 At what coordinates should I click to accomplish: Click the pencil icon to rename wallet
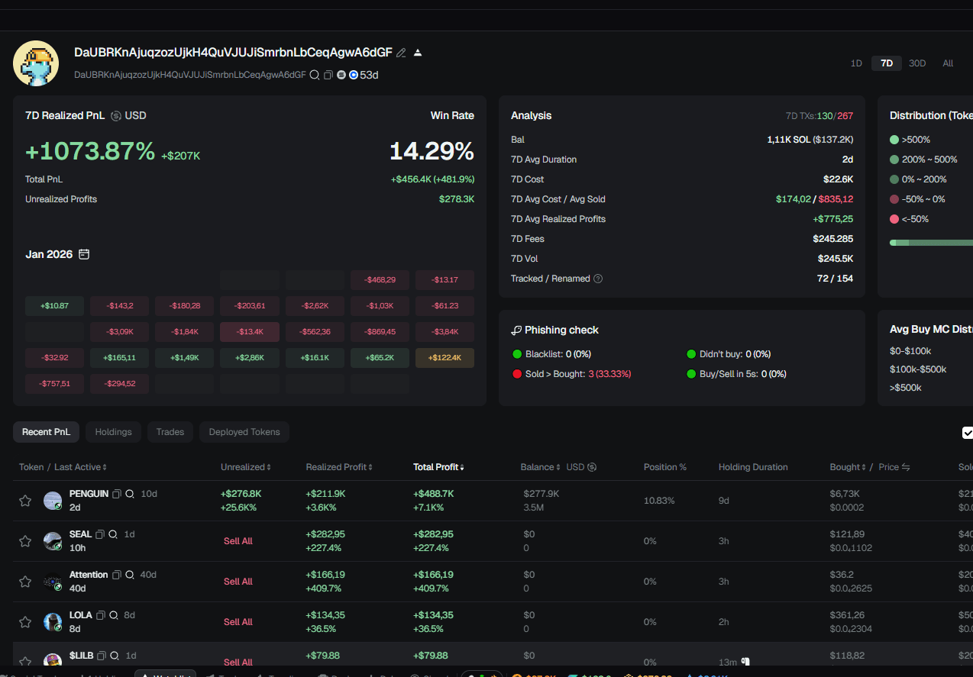pyautogui.click(x=401, y=53)
